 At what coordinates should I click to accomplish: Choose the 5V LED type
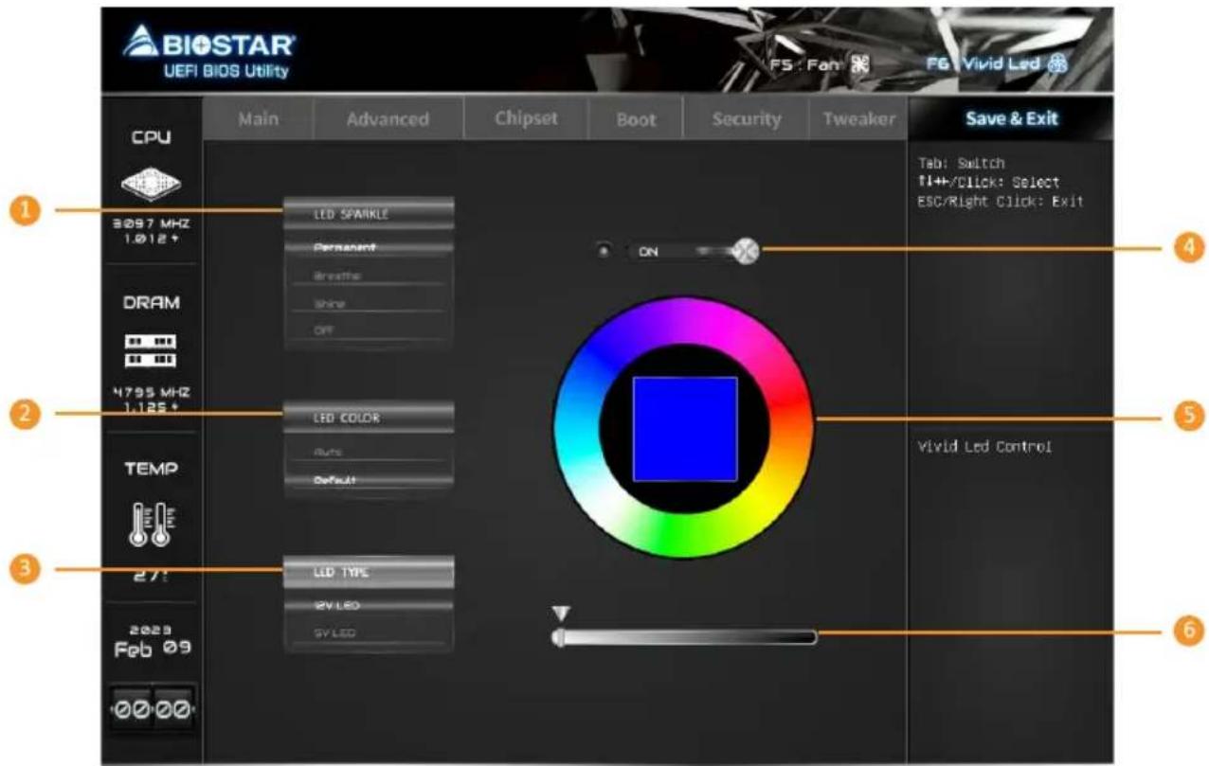370,632
